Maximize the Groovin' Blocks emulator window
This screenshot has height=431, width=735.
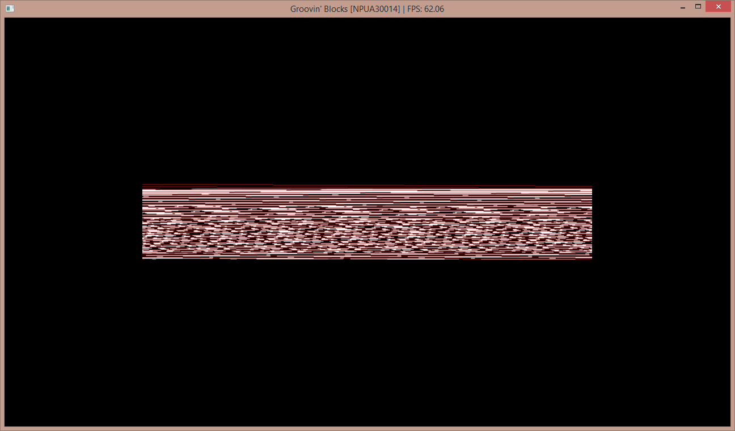click(698, 7)
